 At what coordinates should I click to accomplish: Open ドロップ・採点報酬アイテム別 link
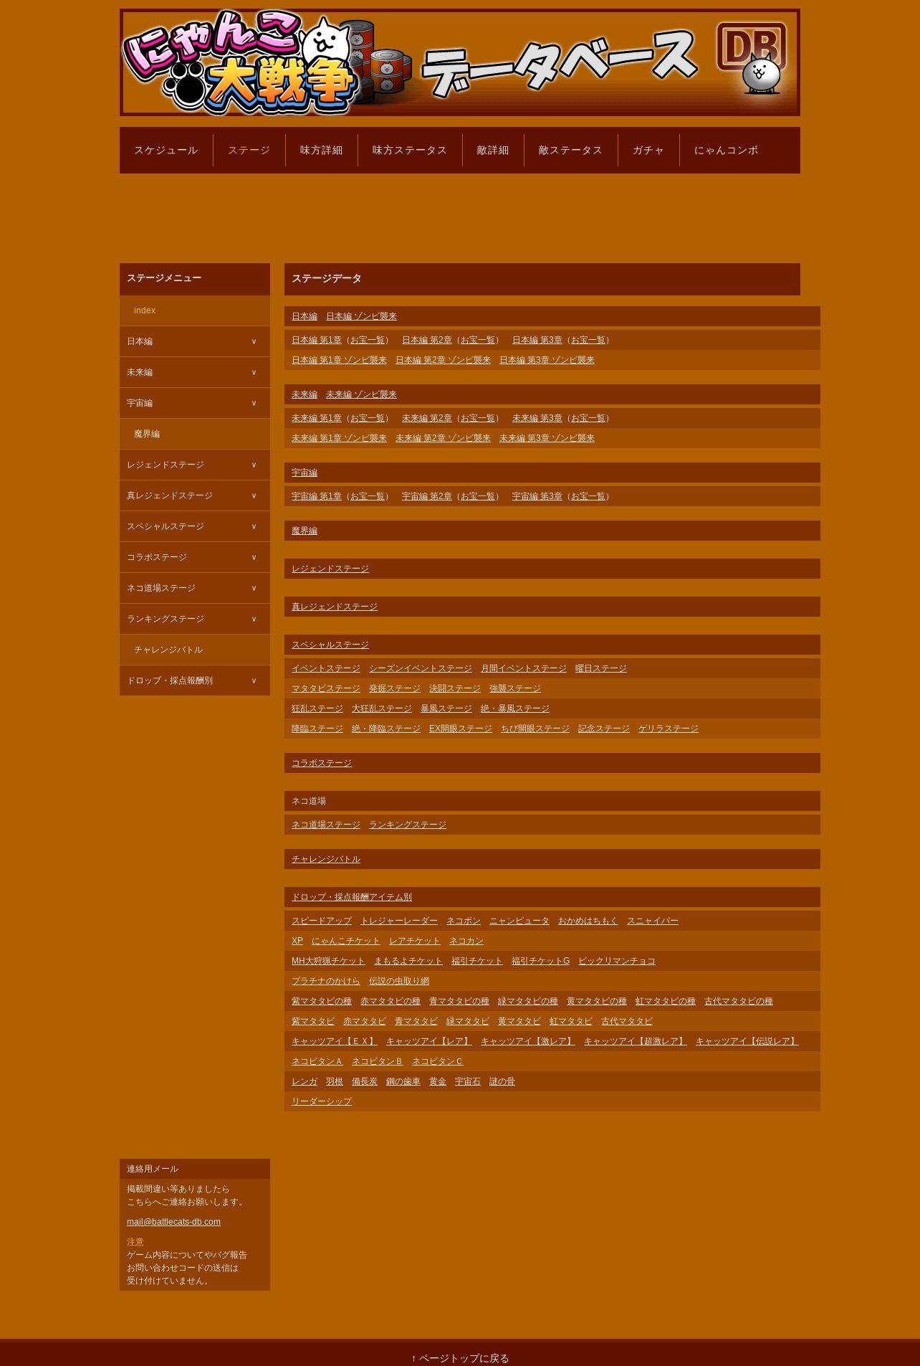click(352, 897)
